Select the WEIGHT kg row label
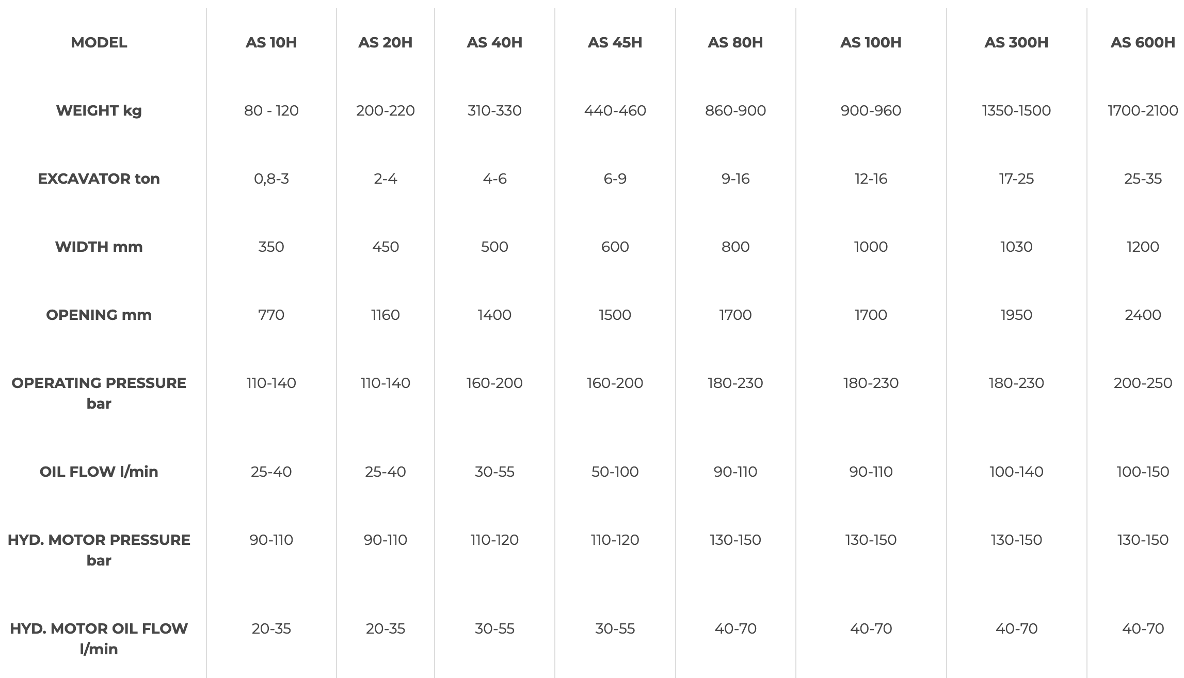Viewport: 1184px width, 678px height. (x=99, y=110)
